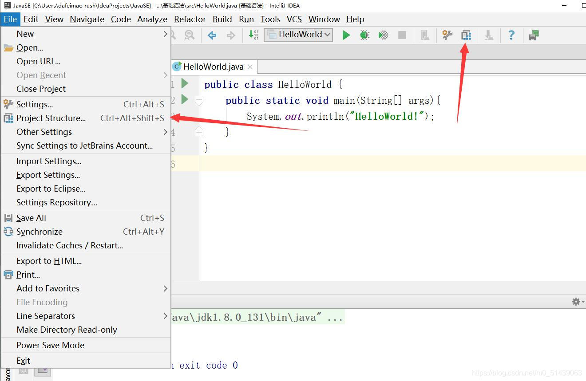Screen dimensions: 586x381
Task: Open the View menu
Action: pos(54,19)
